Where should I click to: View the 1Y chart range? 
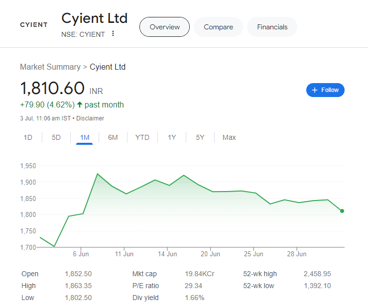click(x=172, y=137)
